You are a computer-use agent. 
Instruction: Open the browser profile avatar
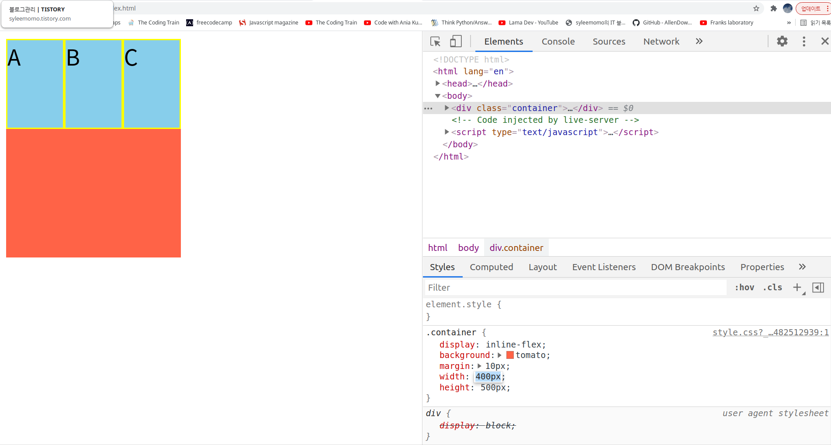(x=788, y=8)
